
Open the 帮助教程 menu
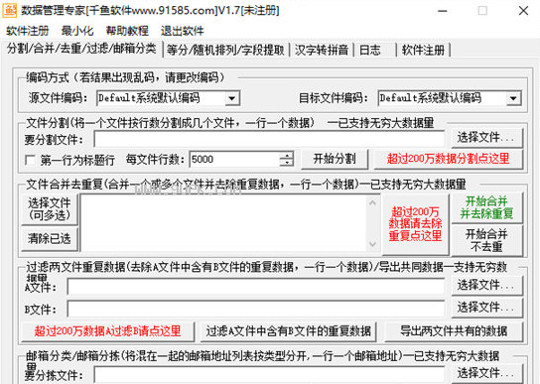point(127,31)
